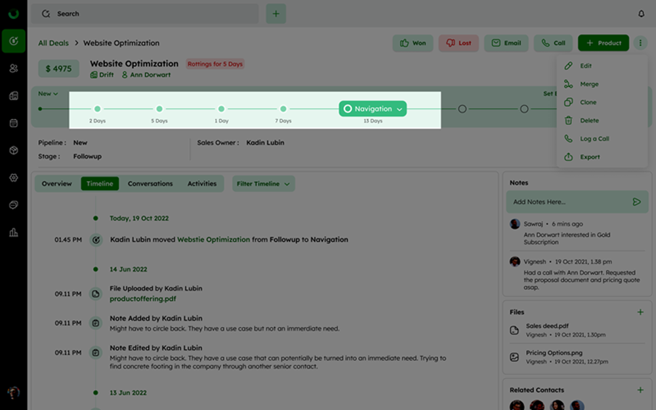The height and width of the screenshot is (410, 656).
Task: Click the Sales deed.pdf file name
Action: point(547,326)
